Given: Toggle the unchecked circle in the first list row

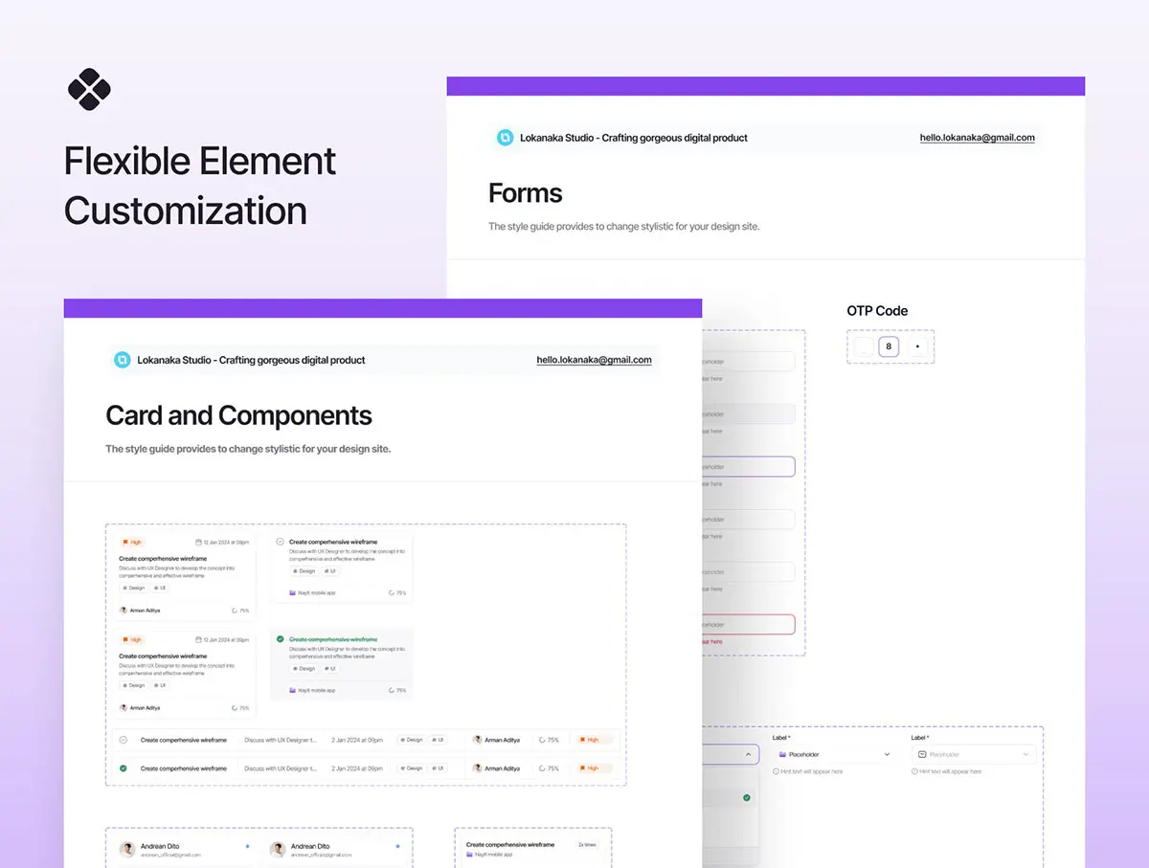Looking at the screenshot, I should click(x=123, y=740).
